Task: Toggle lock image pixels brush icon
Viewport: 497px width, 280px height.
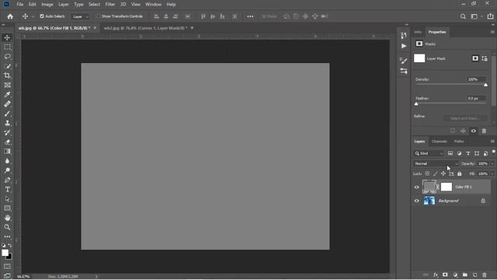Action: pyautogui.click(x=435, y=173)
